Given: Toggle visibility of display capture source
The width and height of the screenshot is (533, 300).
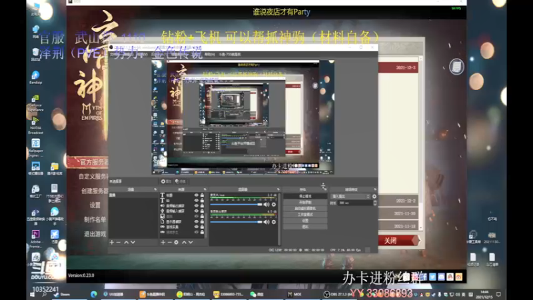Looking at the screenshot, I should pyautogui.click(x=196, y=221).
